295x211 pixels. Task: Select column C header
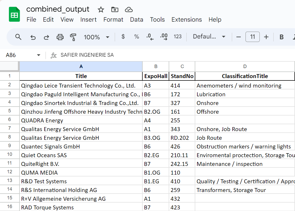tap(182, 66)
